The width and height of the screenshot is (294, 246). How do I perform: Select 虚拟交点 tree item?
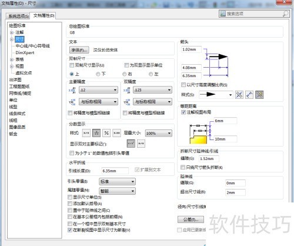(24, 73)
